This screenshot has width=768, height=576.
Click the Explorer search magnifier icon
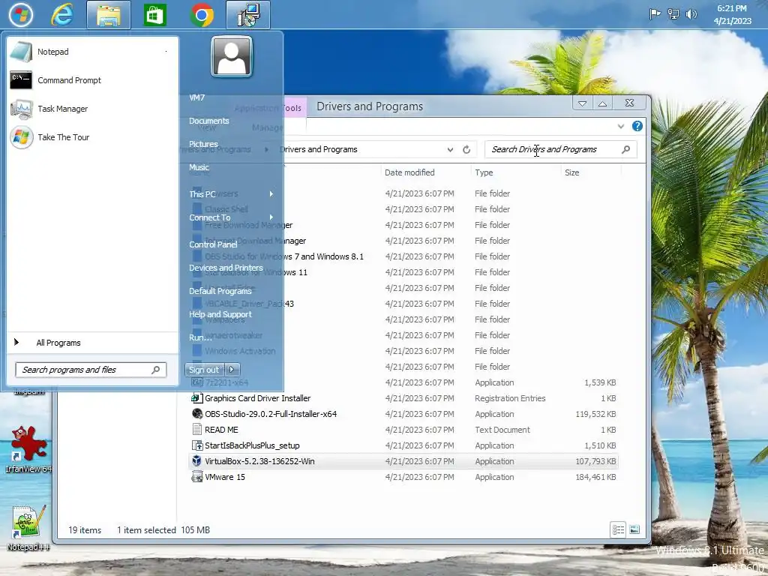626,149
